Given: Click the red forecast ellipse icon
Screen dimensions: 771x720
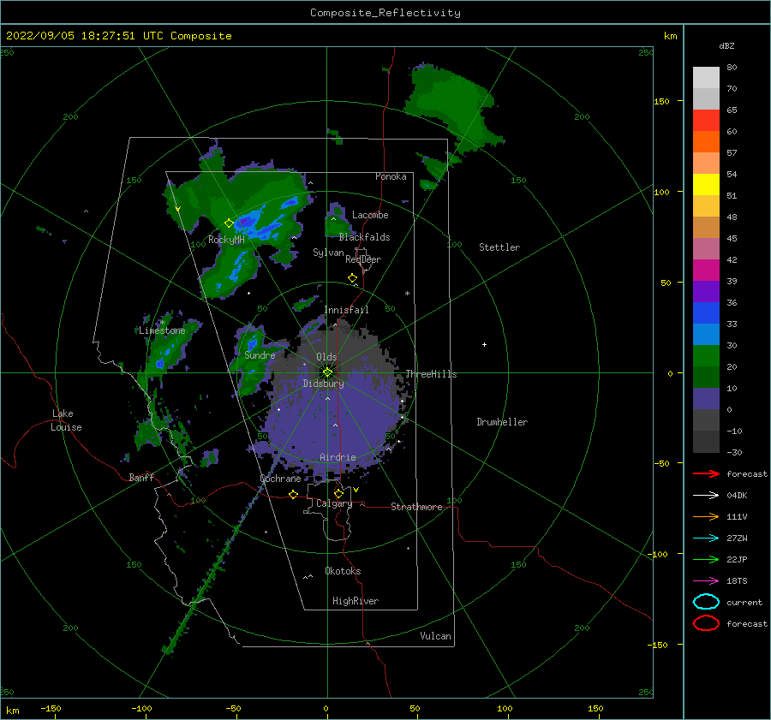Looking at the screenshot, I should click(x=706, y=623).
